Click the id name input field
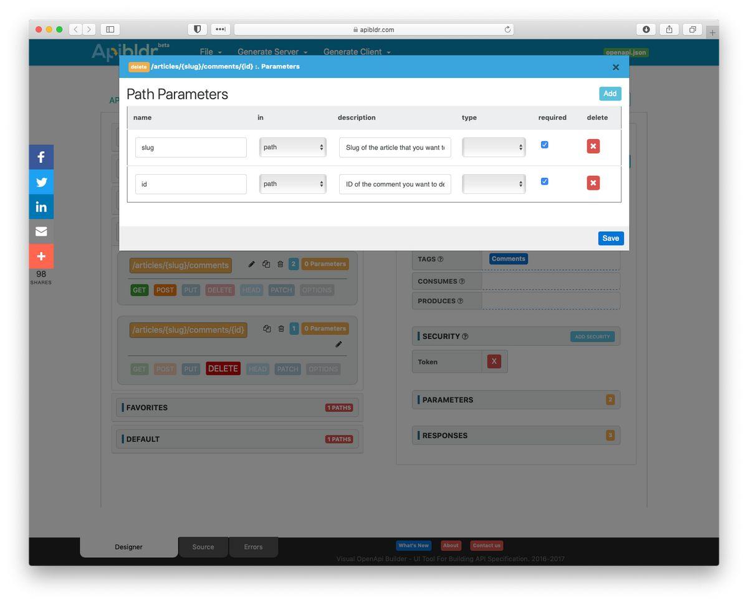 tap(191, 184)
